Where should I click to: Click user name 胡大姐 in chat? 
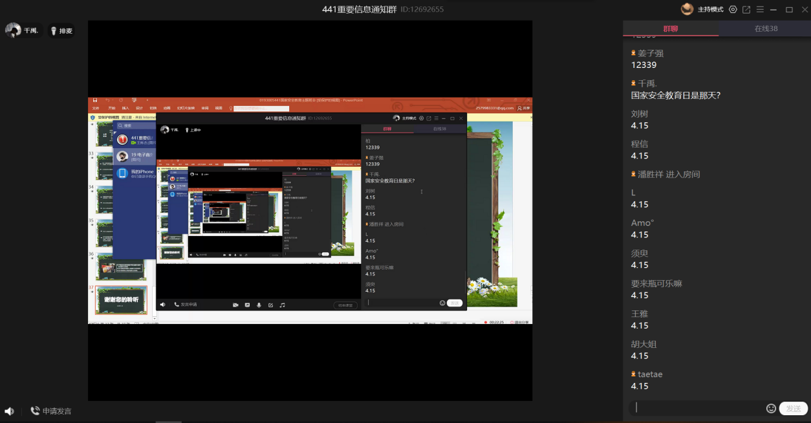[x=644, y=344]
